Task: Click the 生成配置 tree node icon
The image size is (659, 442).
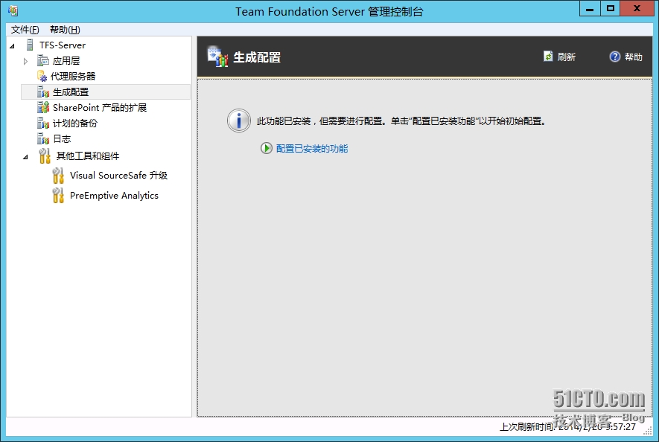Action: (x=43, y=92)
